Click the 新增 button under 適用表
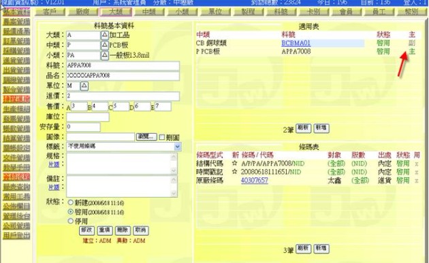This screenshot has width=429, height=263. click(x=321, y=128)
